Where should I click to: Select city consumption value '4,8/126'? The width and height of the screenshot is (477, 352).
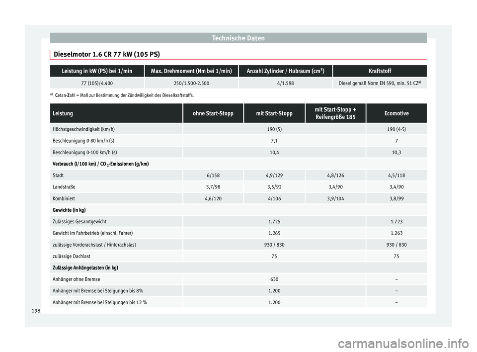pos(335,176)
